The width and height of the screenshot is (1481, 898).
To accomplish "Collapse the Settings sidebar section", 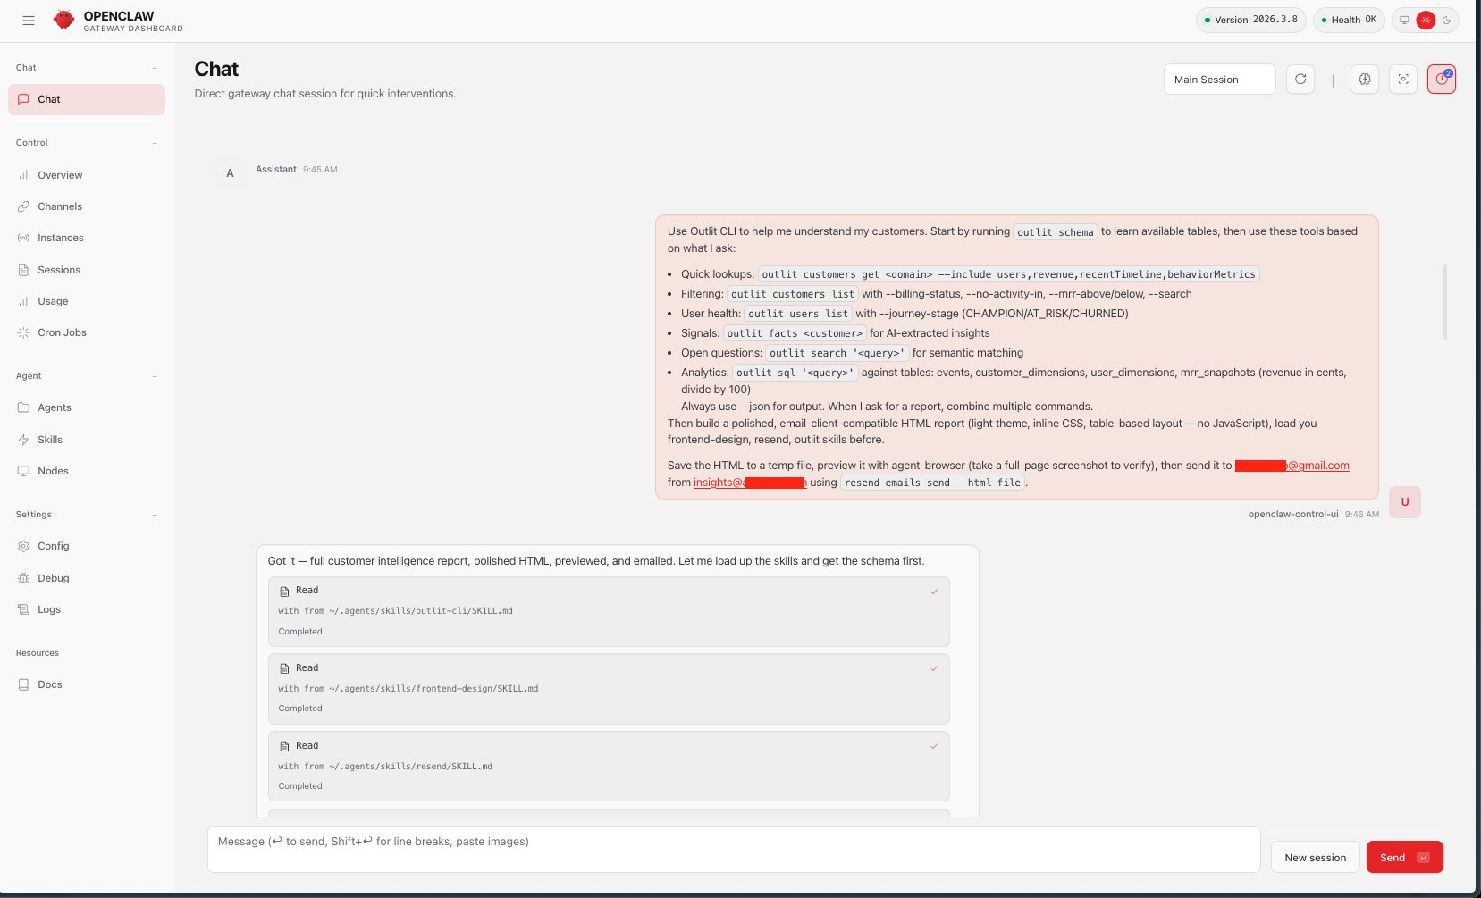I will pos(155,515).
